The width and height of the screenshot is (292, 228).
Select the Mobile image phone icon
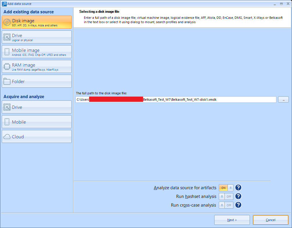tap(7, 52)
